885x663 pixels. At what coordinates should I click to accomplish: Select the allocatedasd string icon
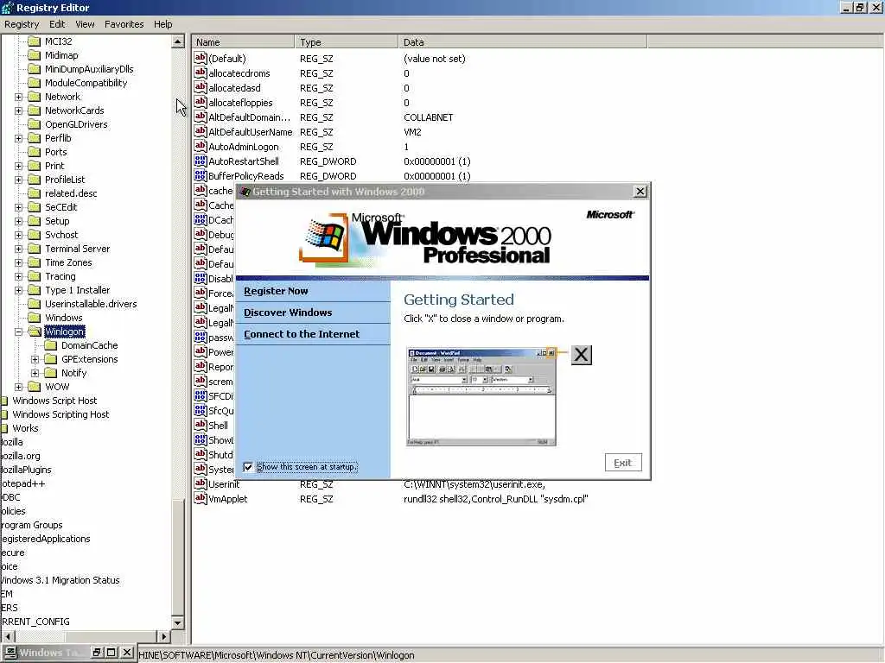pyautogui.click(x=201, y=87)
